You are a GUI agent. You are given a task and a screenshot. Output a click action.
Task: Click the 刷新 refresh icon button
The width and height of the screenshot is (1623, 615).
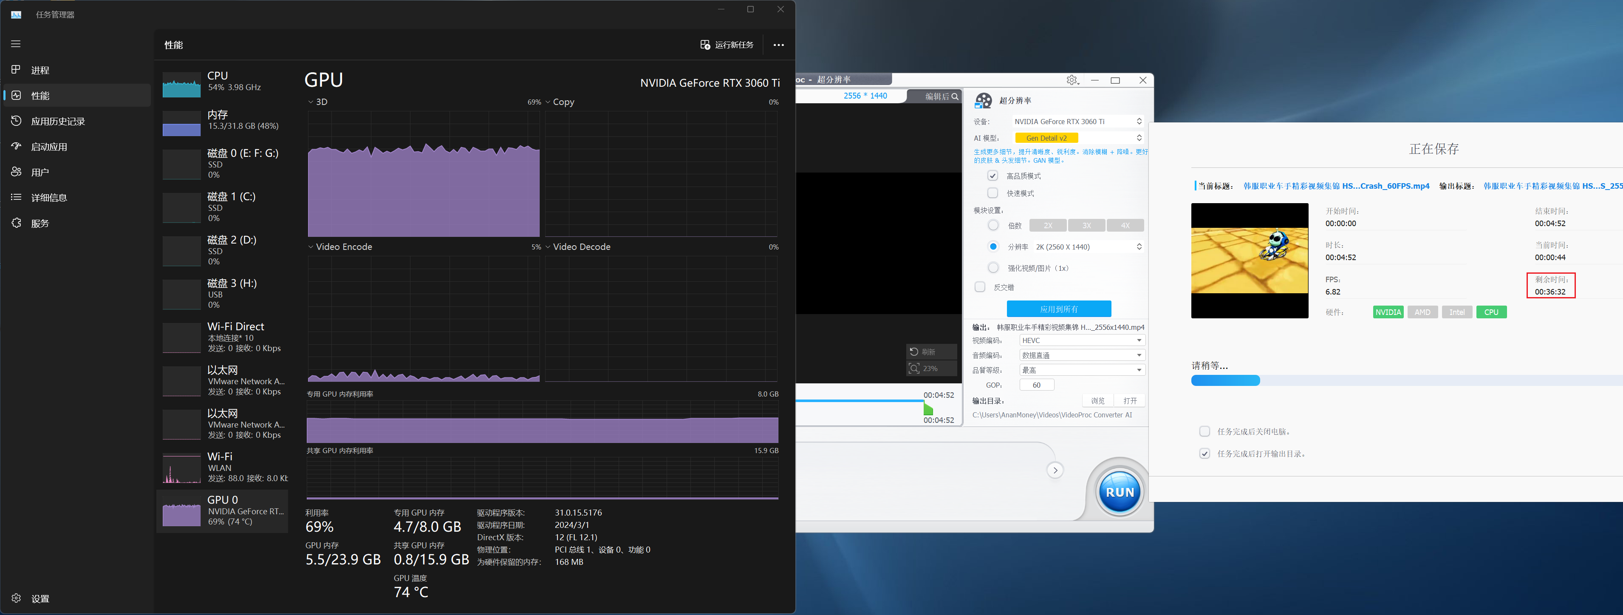point(931,351)
